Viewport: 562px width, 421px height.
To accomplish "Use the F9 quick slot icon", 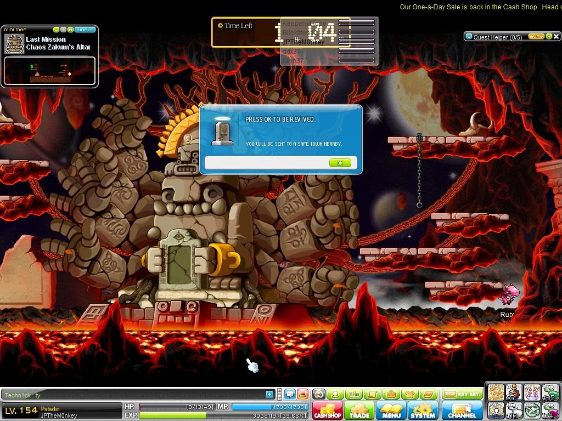I will tap(496, 411).
